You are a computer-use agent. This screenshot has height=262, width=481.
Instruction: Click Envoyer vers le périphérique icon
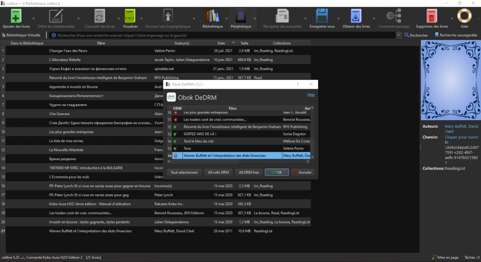tap(168, 16)
